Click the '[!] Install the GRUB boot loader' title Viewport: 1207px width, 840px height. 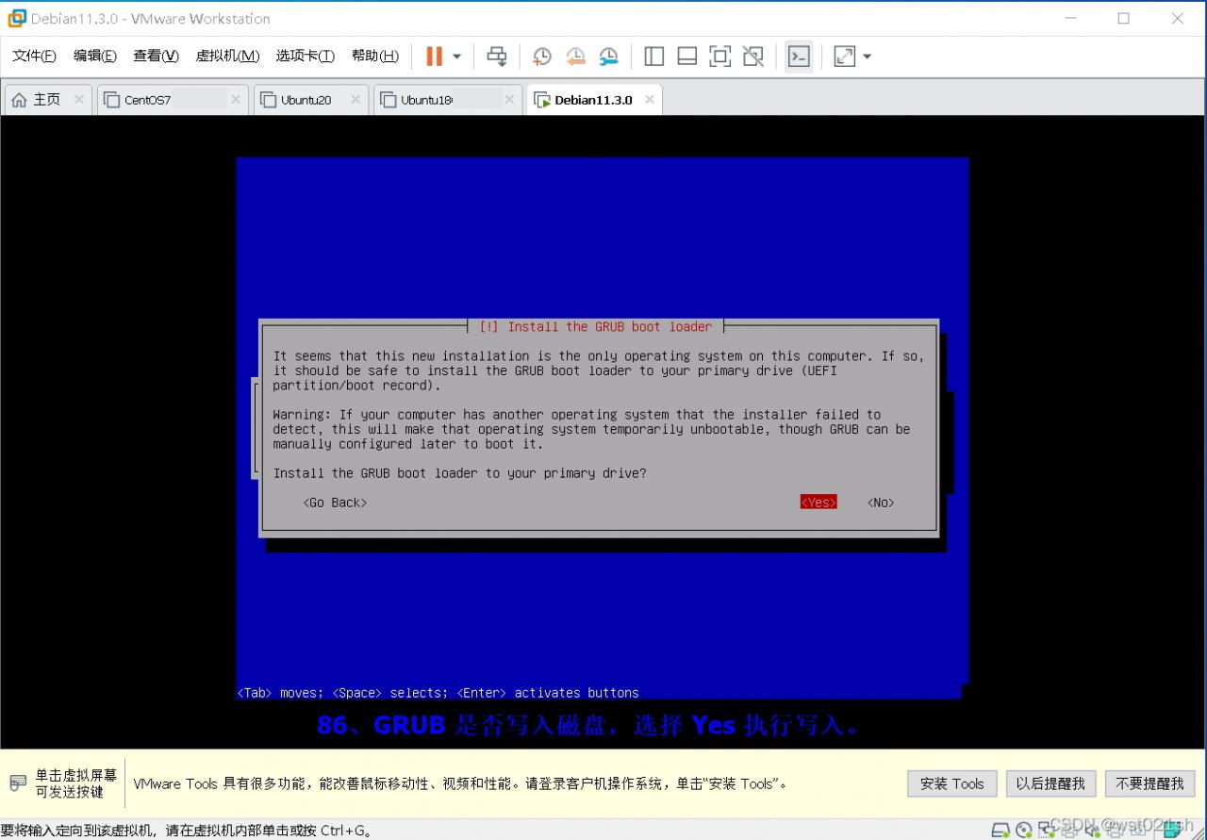(x=596, y=327)
